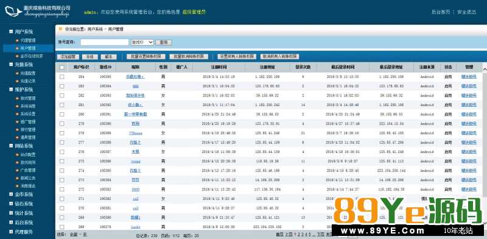Collapse the 维护系统 menu group

11,89
